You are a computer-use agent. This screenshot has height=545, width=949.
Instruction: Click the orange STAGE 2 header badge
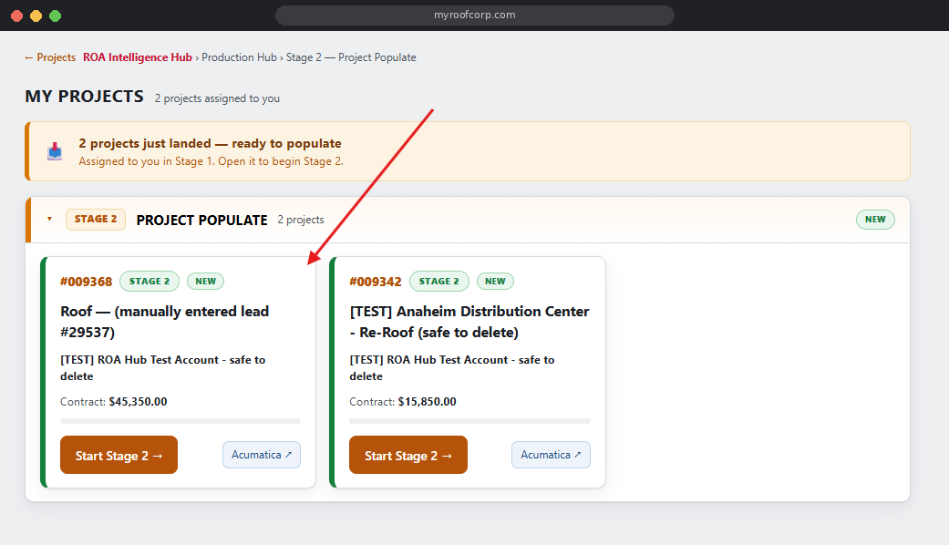point(96,219)
